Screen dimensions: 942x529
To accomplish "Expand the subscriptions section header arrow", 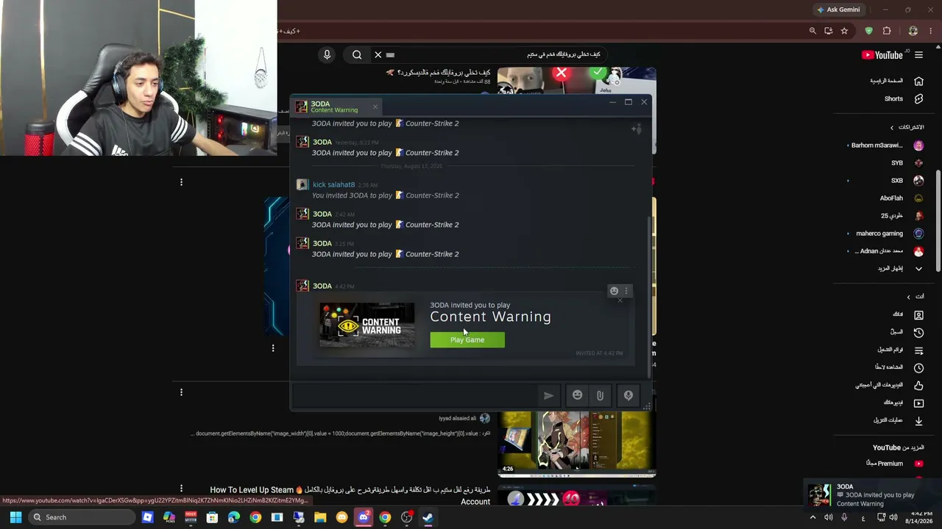I will click(893, 127).
